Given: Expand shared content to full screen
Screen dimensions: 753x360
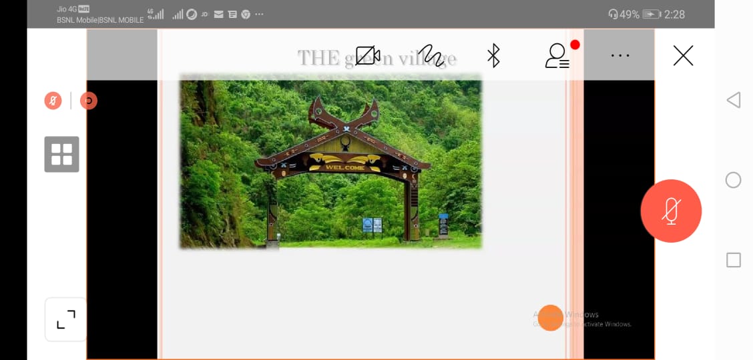Looking at the screenshot, I should tap(66, 319).
